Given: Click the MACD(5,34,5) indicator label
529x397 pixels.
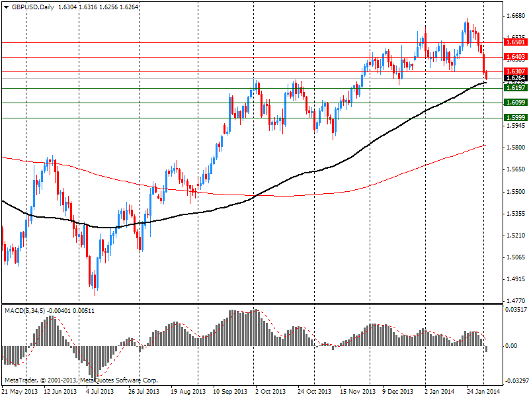Looking at the screenshot, I should pyautogui.click(x=25, y=310).
